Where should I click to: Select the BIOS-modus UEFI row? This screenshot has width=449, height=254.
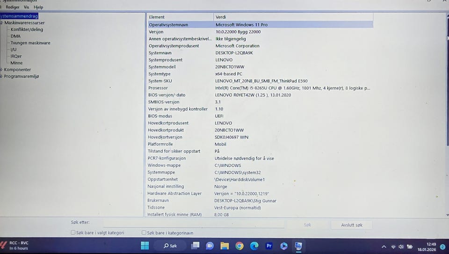(x=260, y=116)
